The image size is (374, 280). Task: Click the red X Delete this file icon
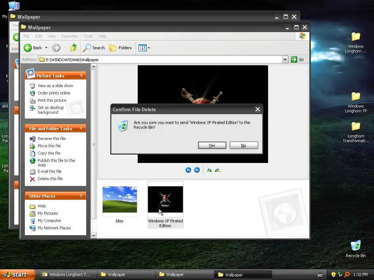coord(33,179)
